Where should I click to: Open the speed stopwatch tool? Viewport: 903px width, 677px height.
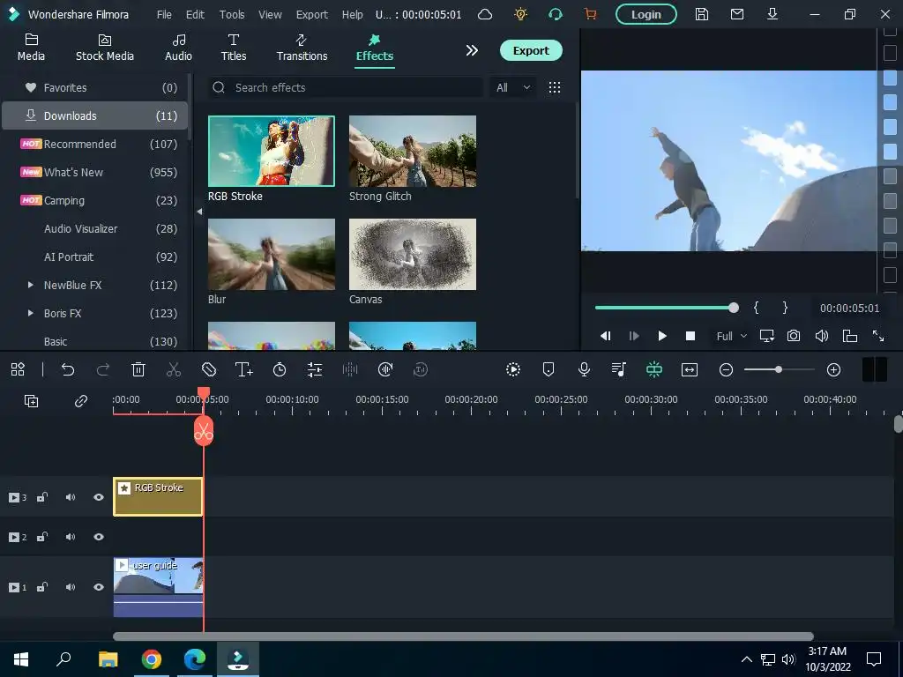pyautogui.click(x=280, y=369)
